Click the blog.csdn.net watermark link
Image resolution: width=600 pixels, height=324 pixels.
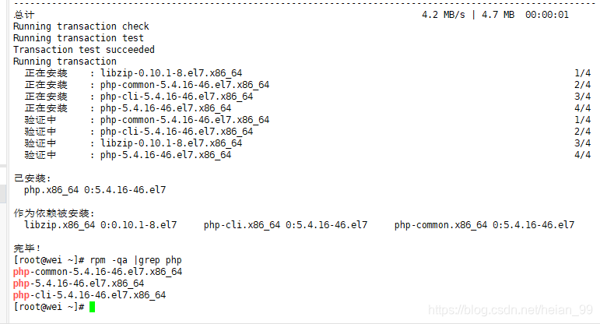pyautogui.click(x=511, y=310)
